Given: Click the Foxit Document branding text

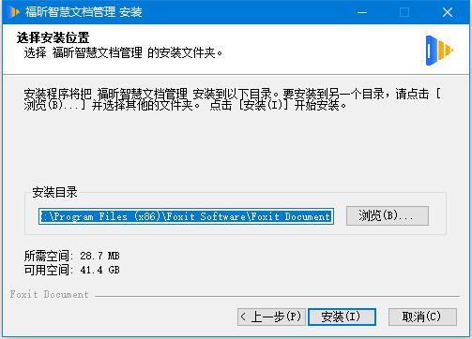Looking at the screenshot, I should pos(49,294).
